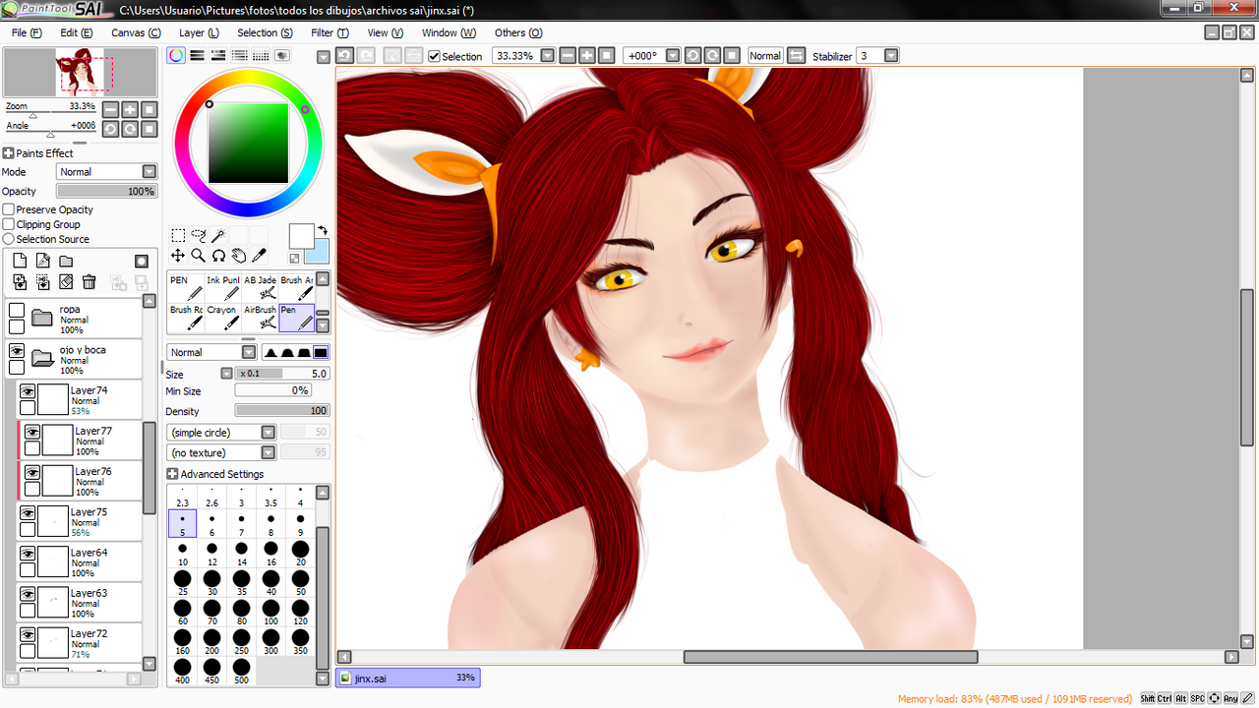
Task: Show the scratchpad panel
Action: (282, 56)
